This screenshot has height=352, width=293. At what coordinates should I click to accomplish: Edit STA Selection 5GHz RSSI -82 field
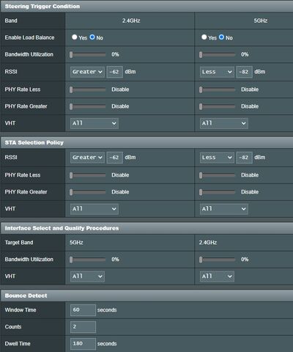(244, 158)
